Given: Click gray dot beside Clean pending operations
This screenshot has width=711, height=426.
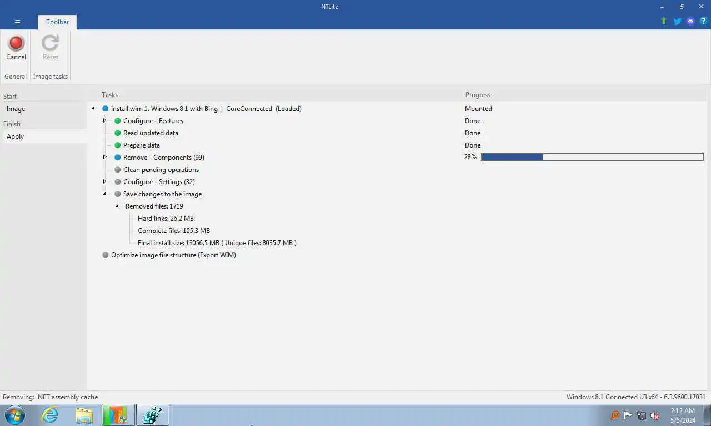Looking at the screenshot, I should point(117,170).
